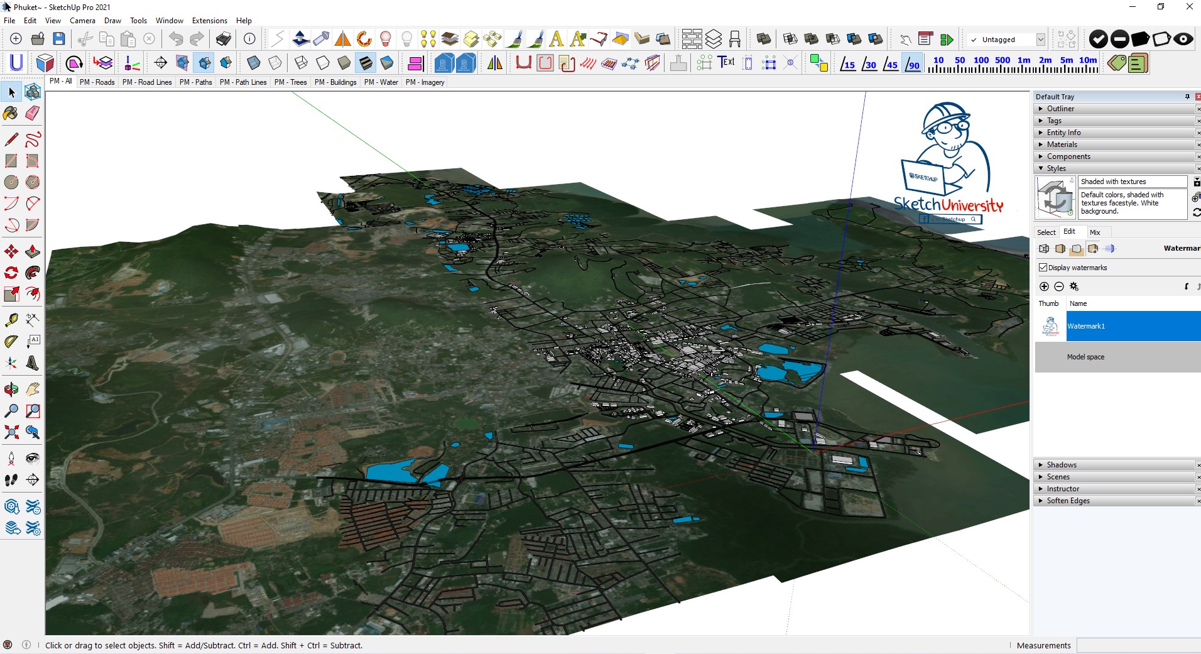Activate the Move tool
Image resolution: width=1201 pixels, height=654 pixels.
click(x=11, y=252)
